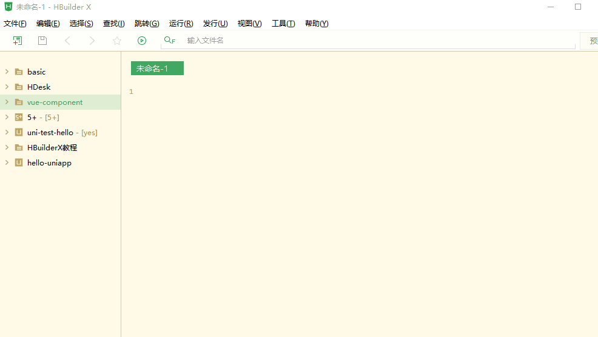Click the 输入文件名 search field
598x337 pixels.
point(368,41)
